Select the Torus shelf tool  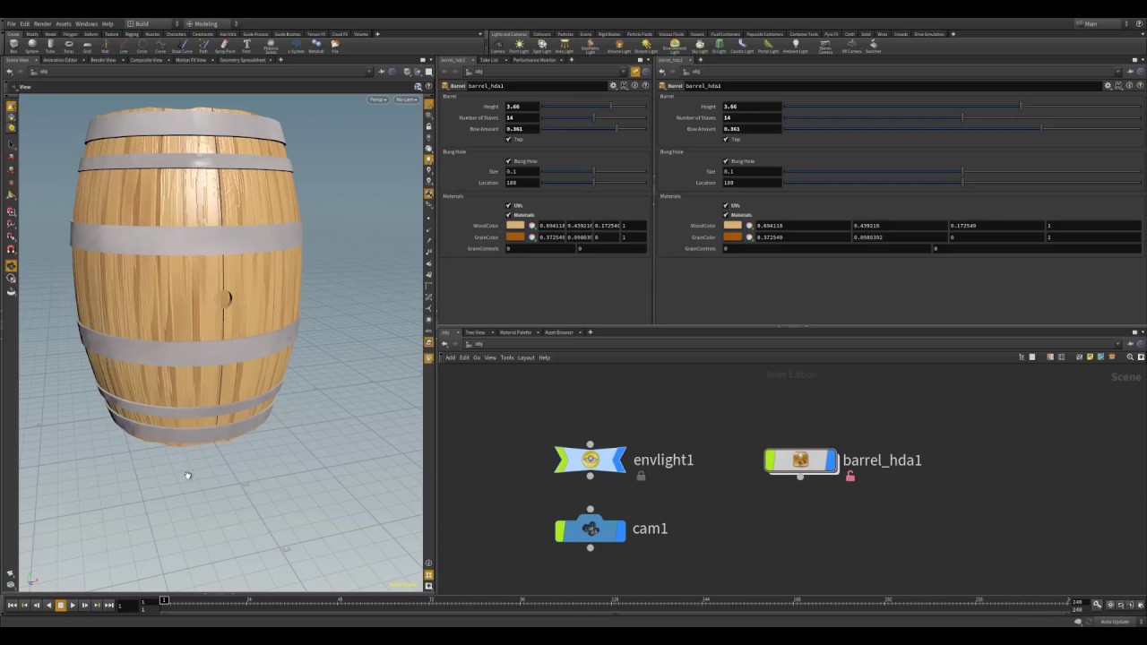click(x=69, y=45)
